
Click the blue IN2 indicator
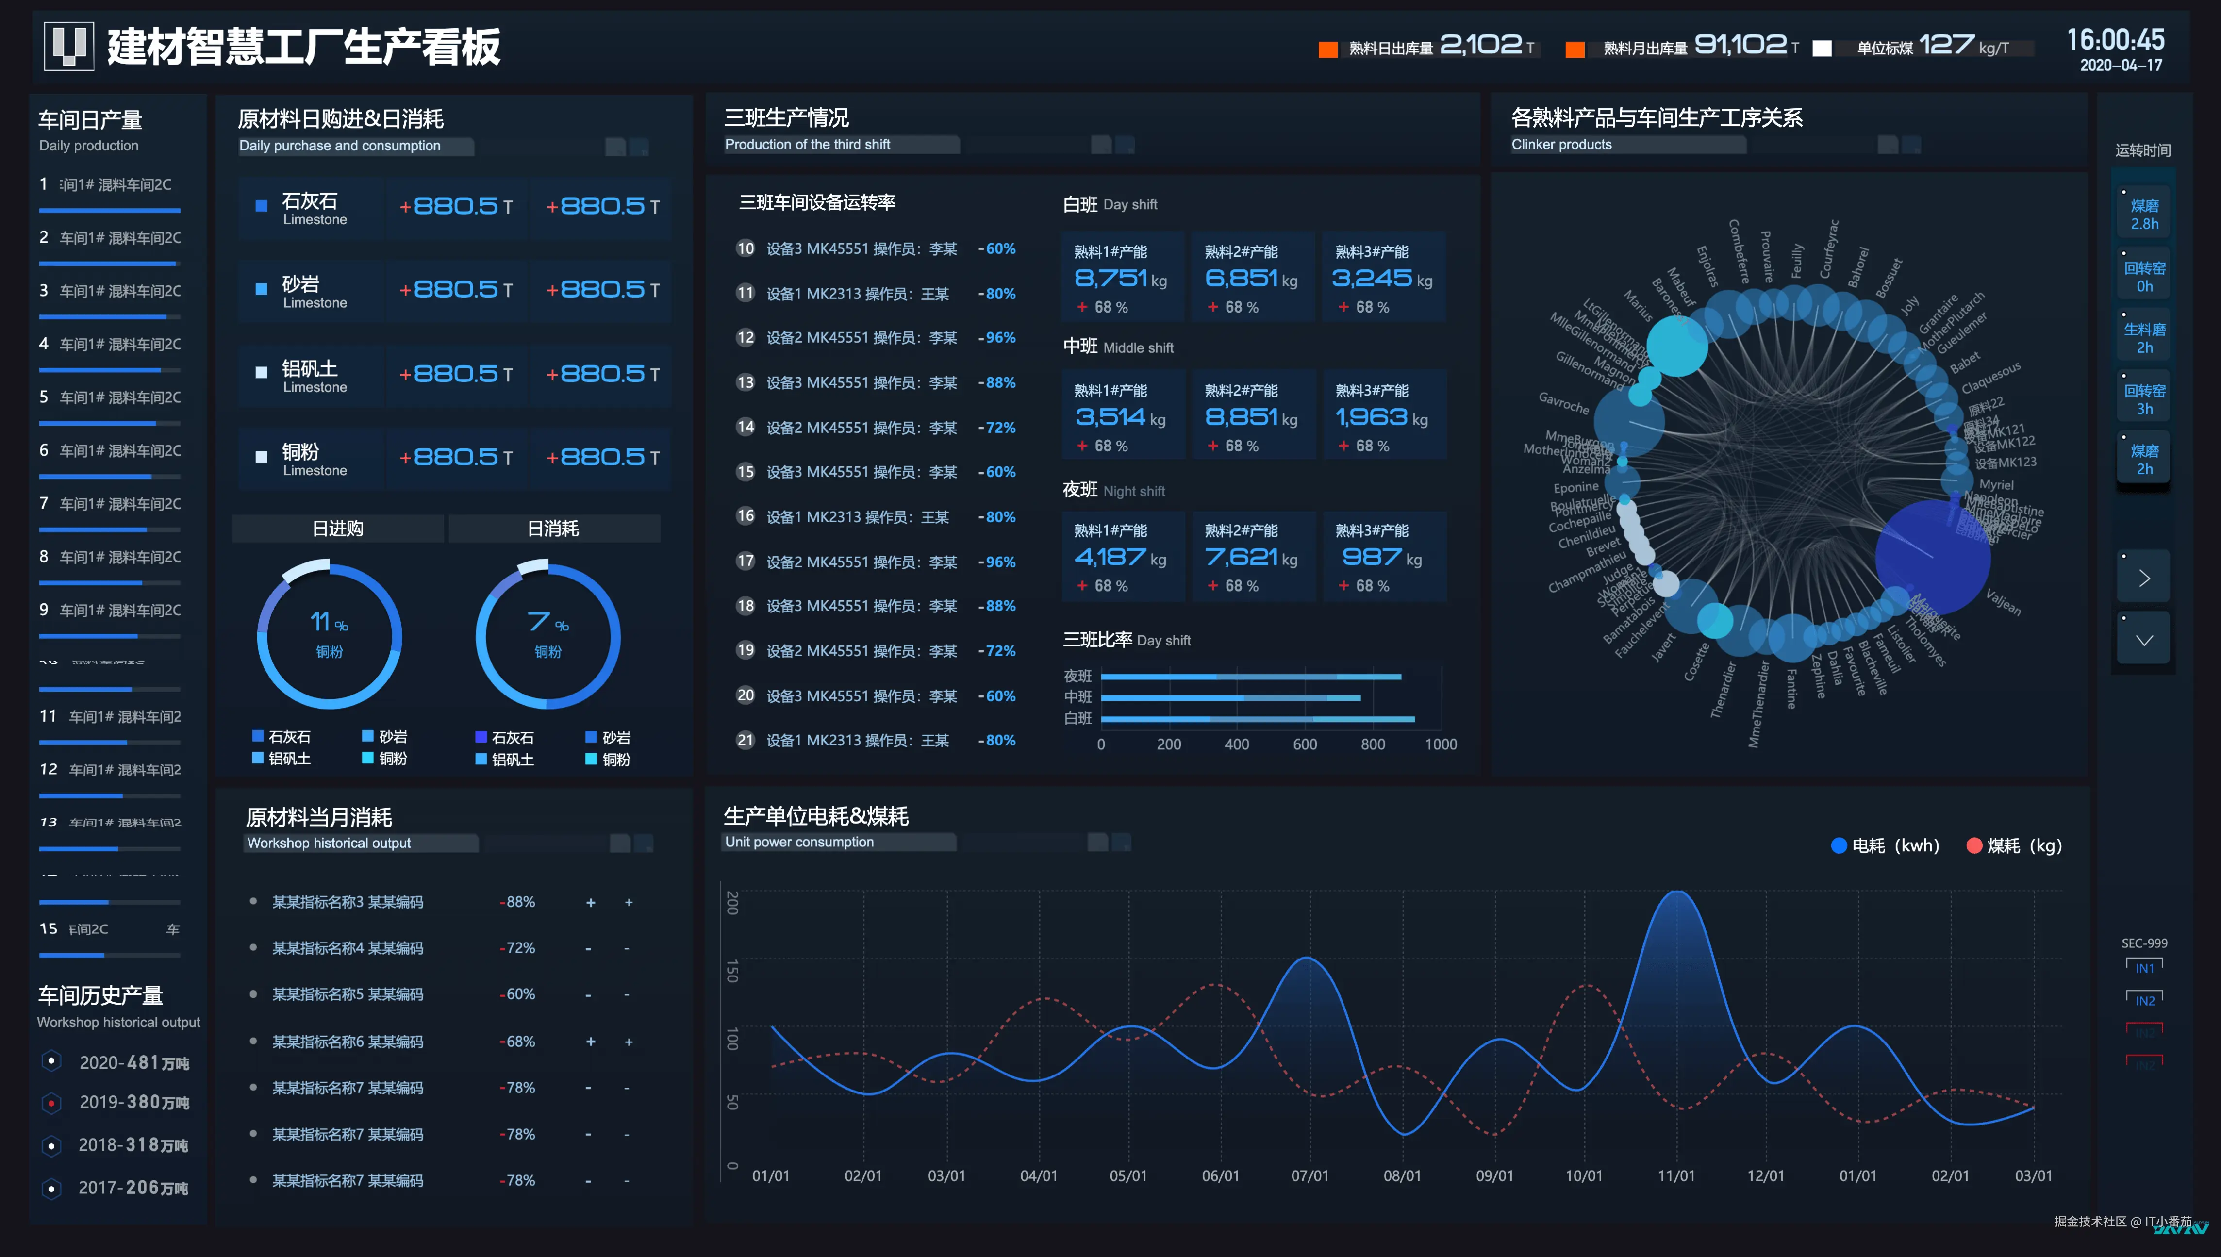(2144, 1000)
